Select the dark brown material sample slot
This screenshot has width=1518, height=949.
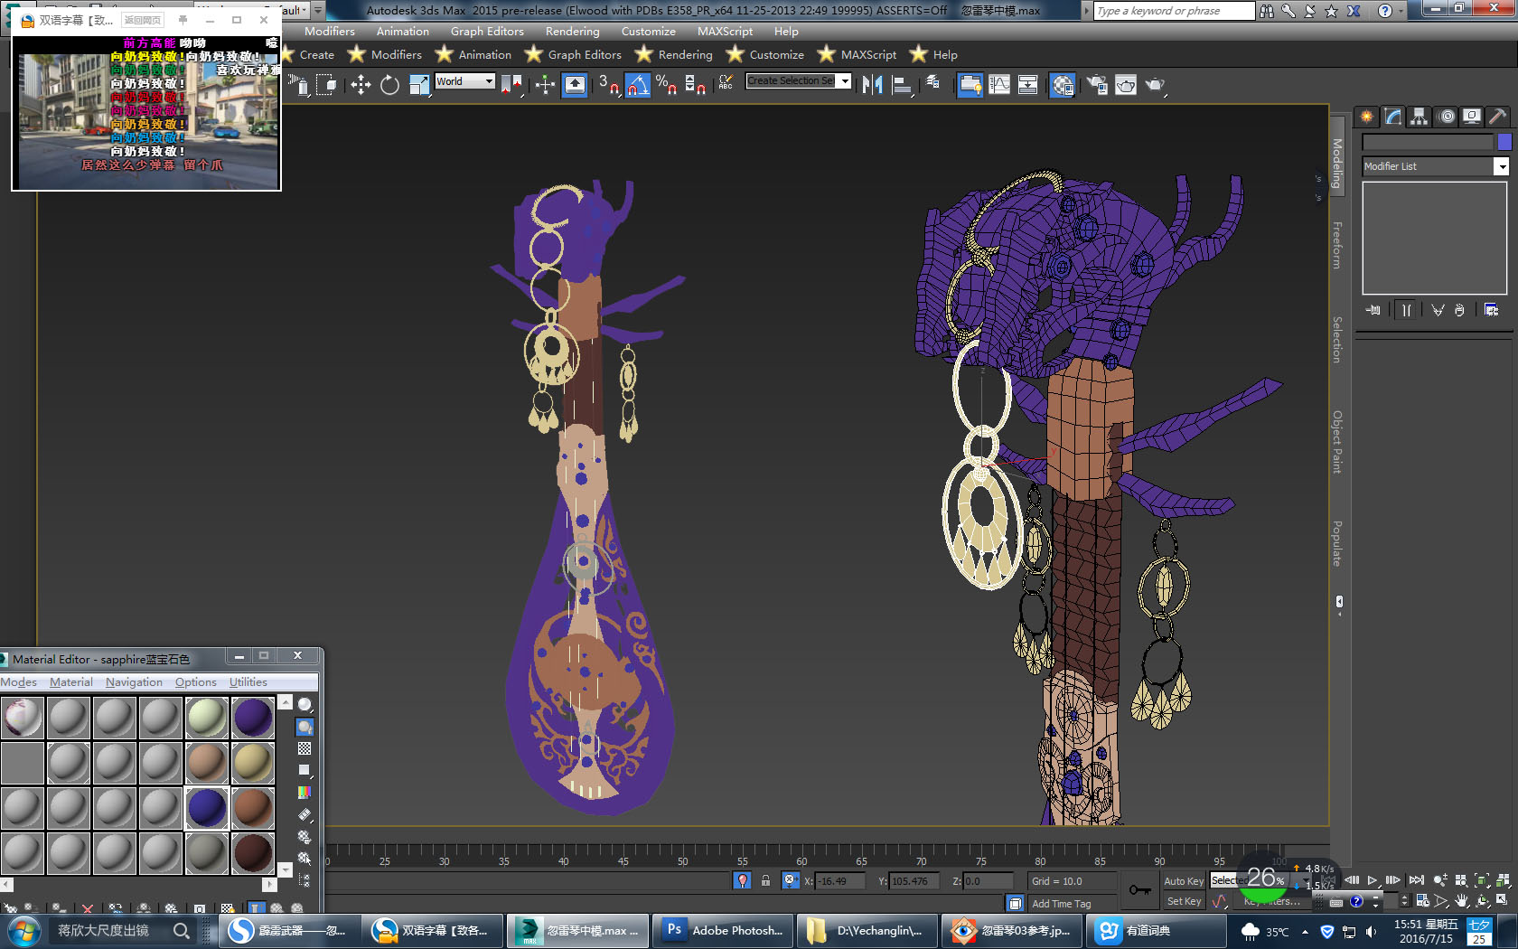(253, 853)
